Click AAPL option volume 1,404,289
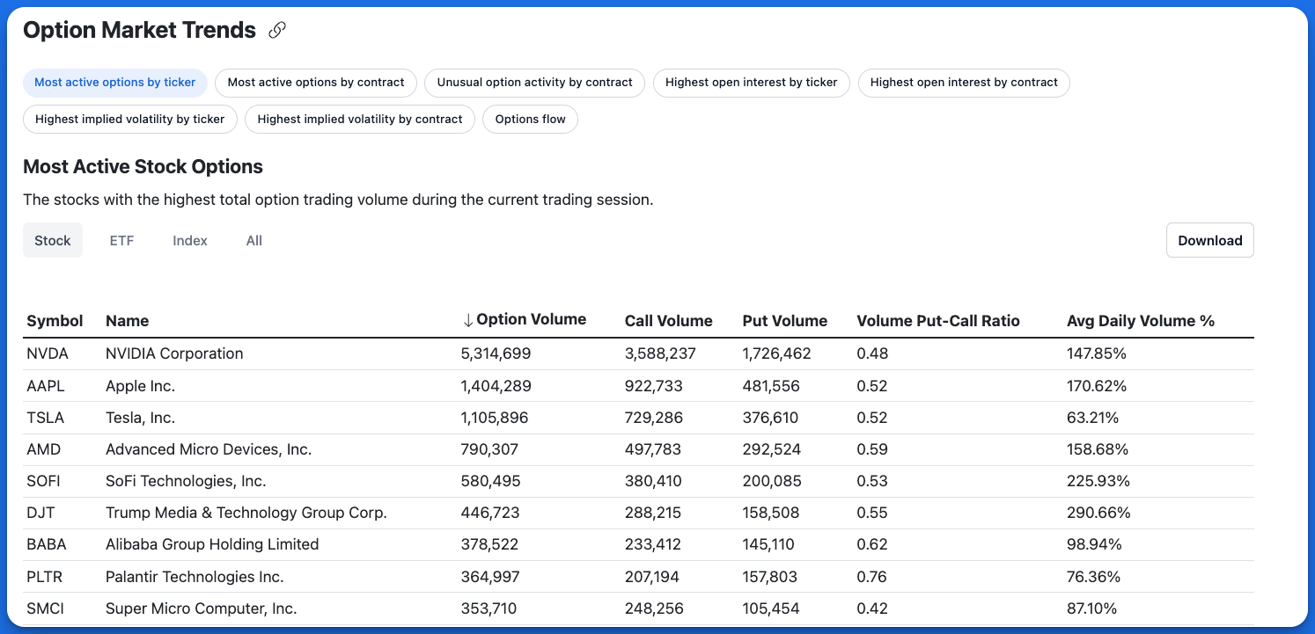This screenshot has width=1315, height=634. [496, 386]
